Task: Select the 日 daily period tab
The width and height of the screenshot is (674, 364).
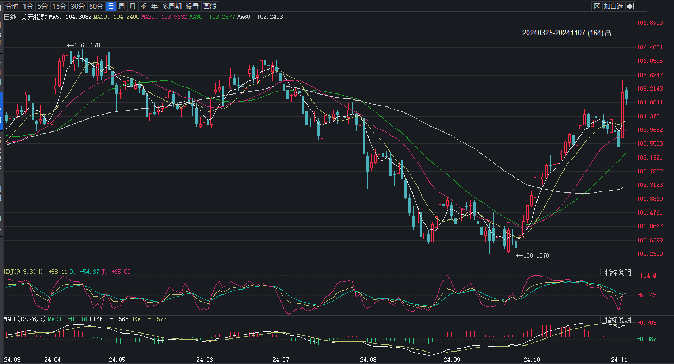Action: click(x=111, y=7)
